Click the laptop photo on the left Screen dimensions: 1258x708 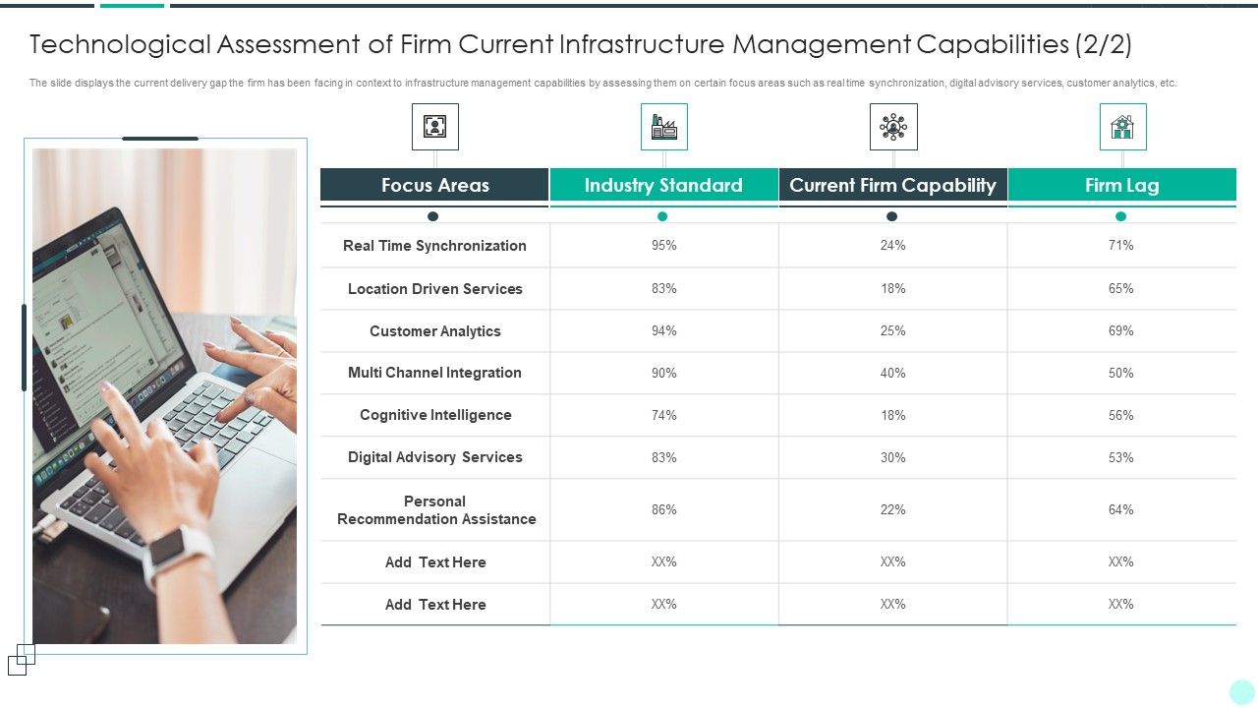click(164, 395)
